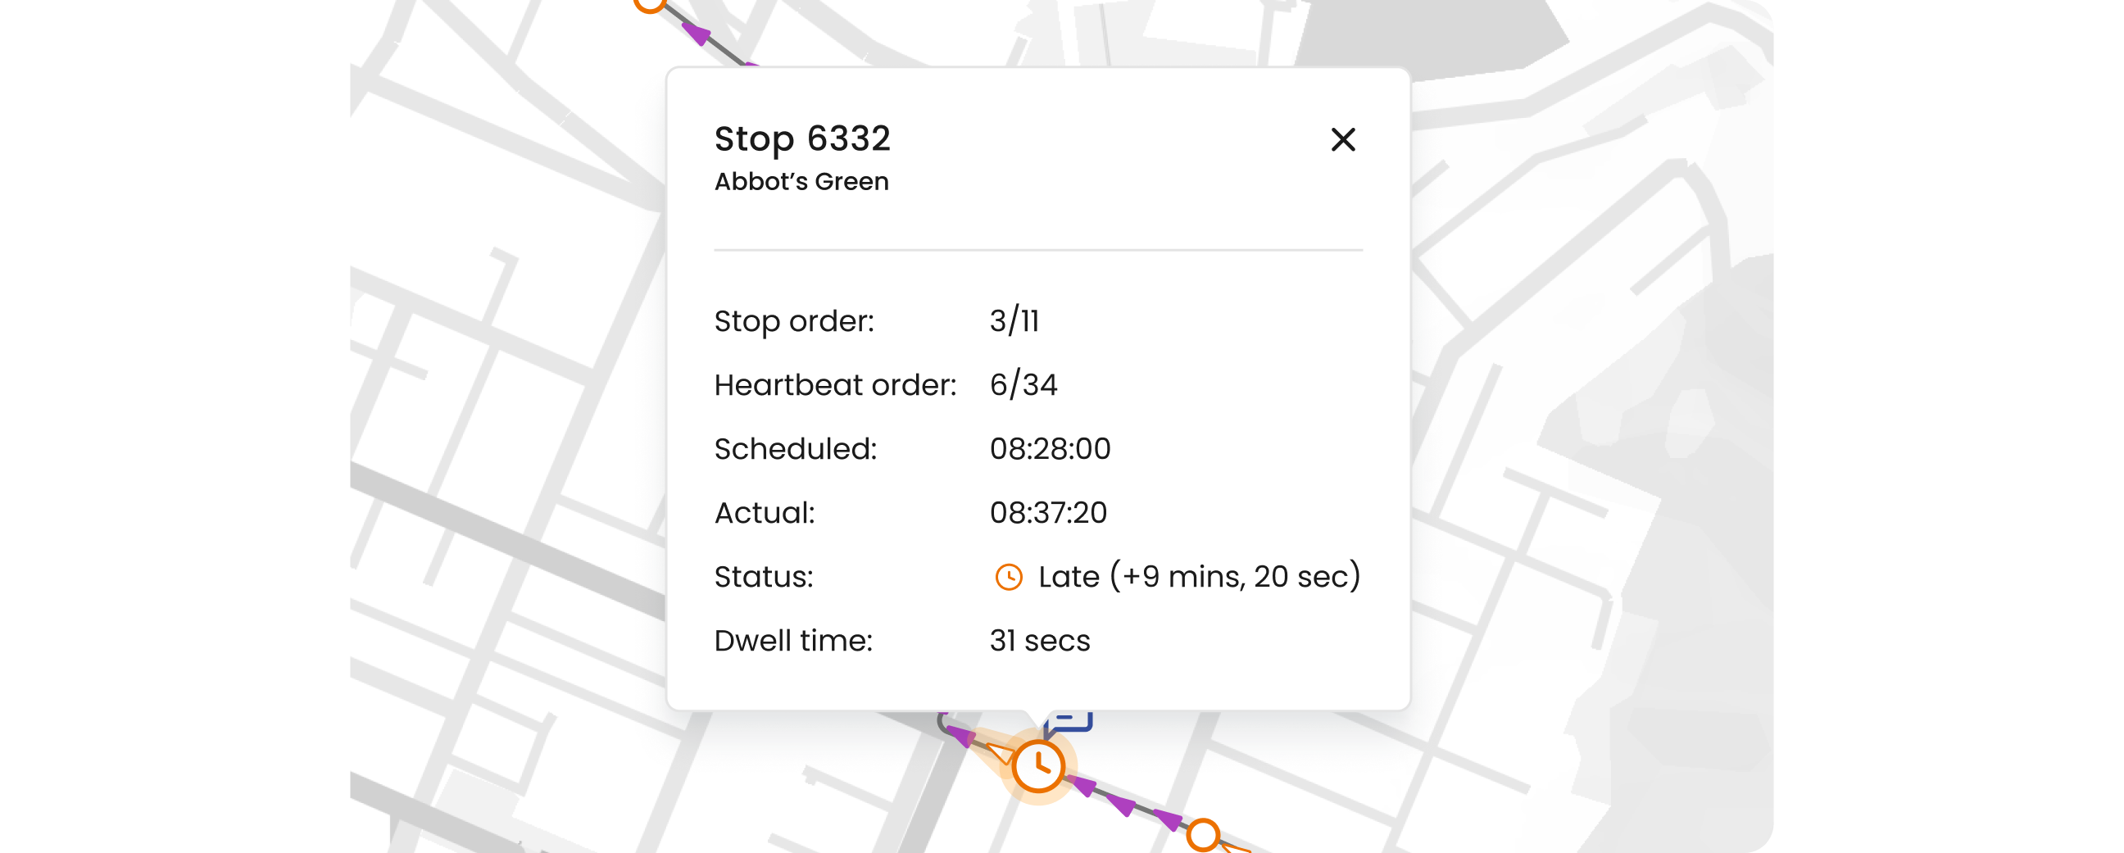Click purple arrow nearest the bottom stop circle
This screenshot has width=2124, height=853.
point(1168,819)
